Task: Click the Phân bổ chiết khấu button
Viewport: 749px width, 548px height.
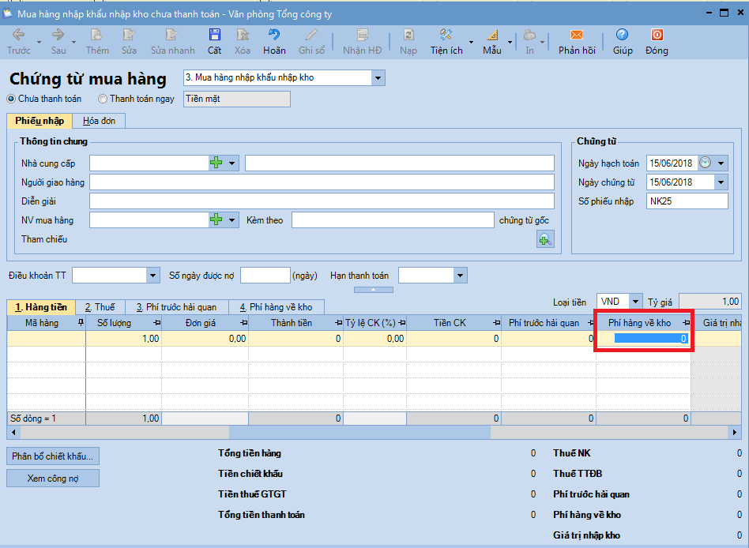Action: [53, 456]
